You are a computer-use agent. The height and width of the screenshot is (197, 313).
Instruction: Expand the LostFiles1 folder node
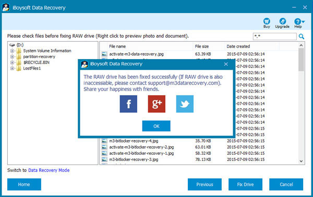point(12,68)
